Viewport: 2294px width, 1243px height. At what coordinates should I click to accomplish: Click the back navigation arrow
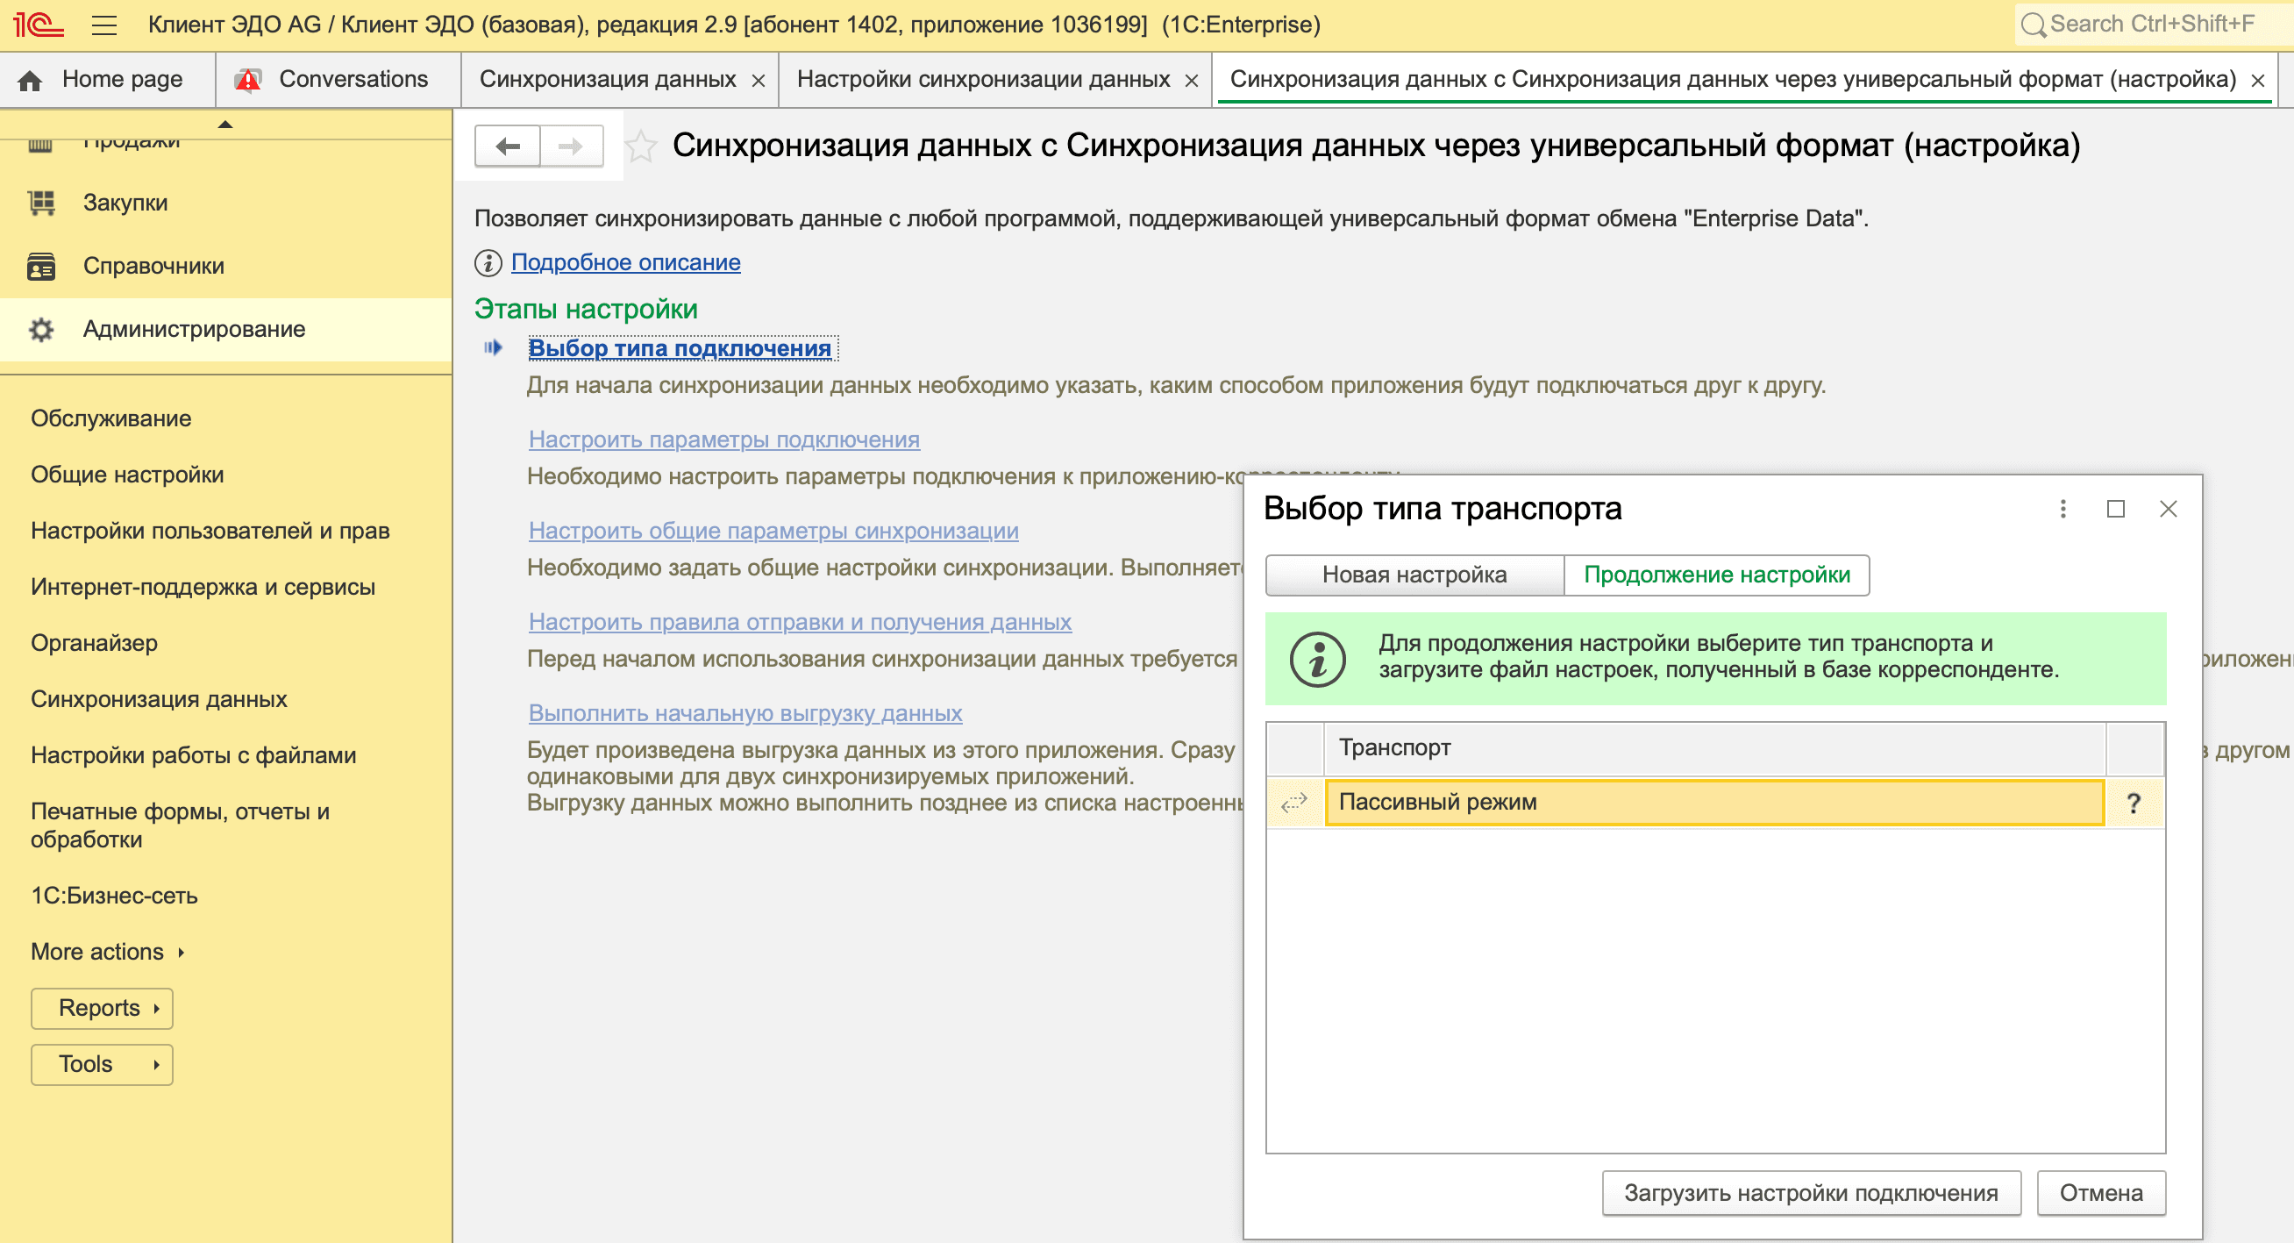pyautogui.click(x=508, y=146)
